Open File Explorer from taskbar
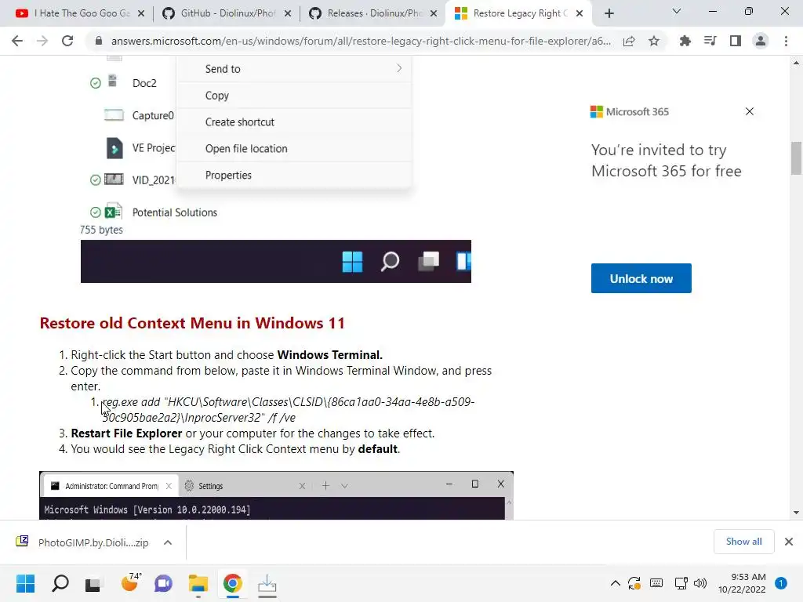The height and width of the screenshot is (602, 803). tap(198, 583)
